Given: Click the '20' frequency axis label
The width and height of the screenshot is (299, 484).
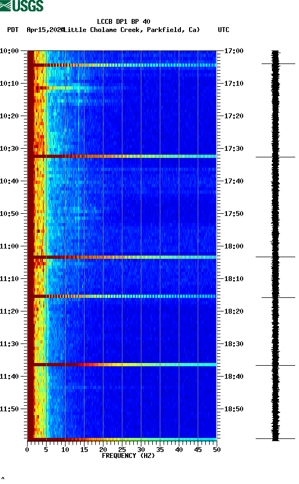Looking at the screenshot, I should click(103, 450).
